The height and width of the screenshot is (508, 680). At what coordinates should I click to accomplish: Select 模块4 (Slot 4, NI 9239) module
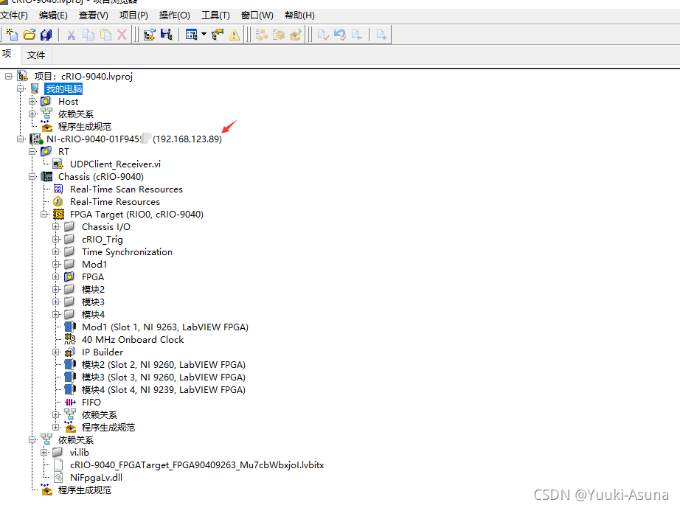164,390
